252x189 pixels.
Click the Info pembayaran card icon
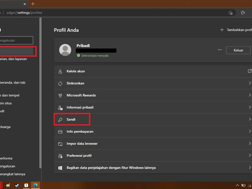60,132
